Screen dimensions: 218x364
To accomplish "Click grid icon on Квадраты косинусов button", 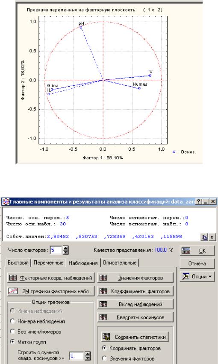I will coord(103,317).
